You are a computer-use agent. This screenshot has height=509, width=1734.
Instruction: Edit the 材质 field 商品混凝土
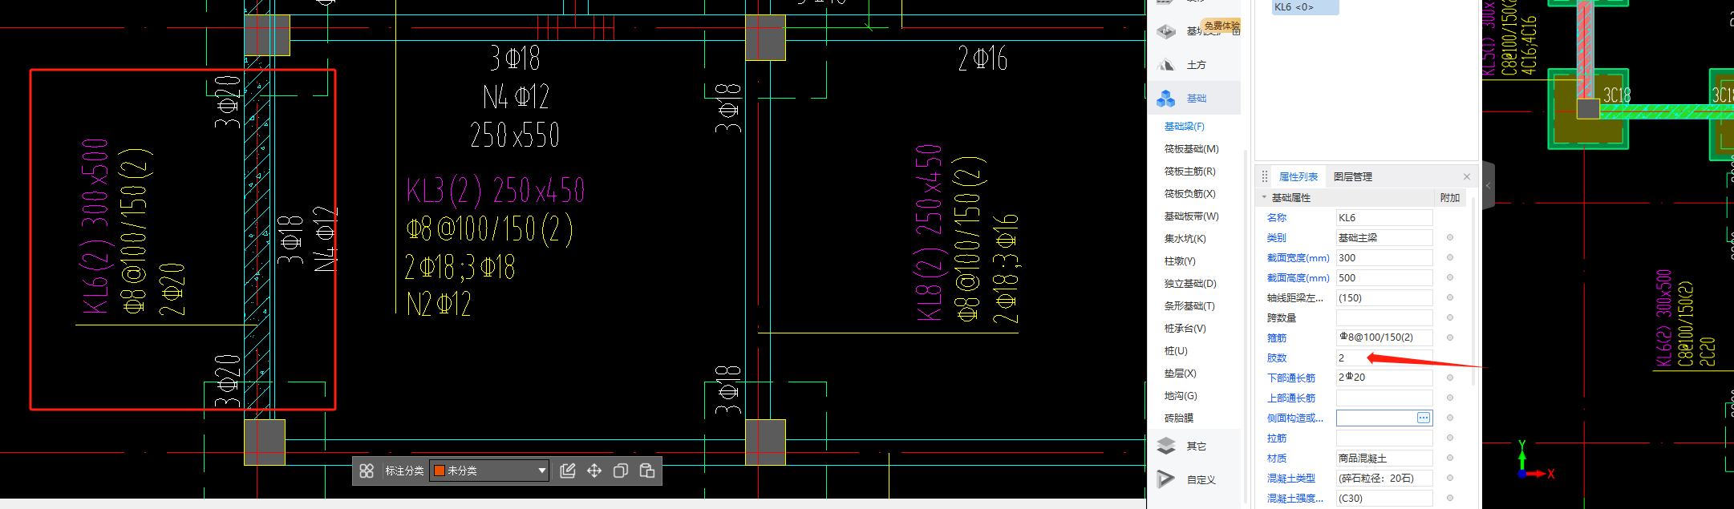(x=1384, y=459)
